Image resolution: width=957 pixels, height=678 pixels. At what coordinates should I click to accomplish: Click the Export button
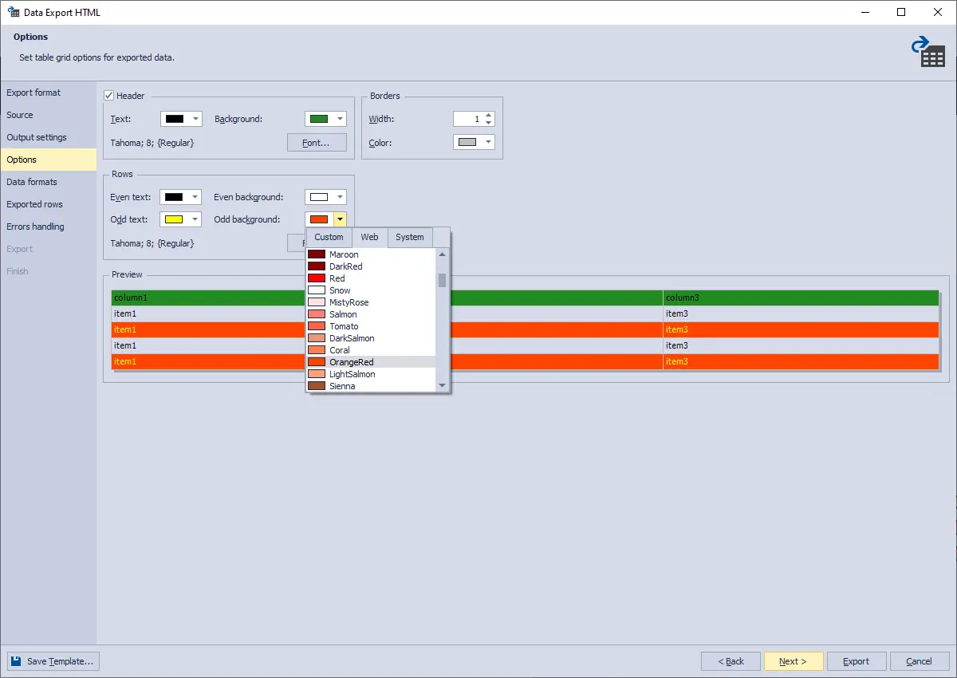point(856,660)
